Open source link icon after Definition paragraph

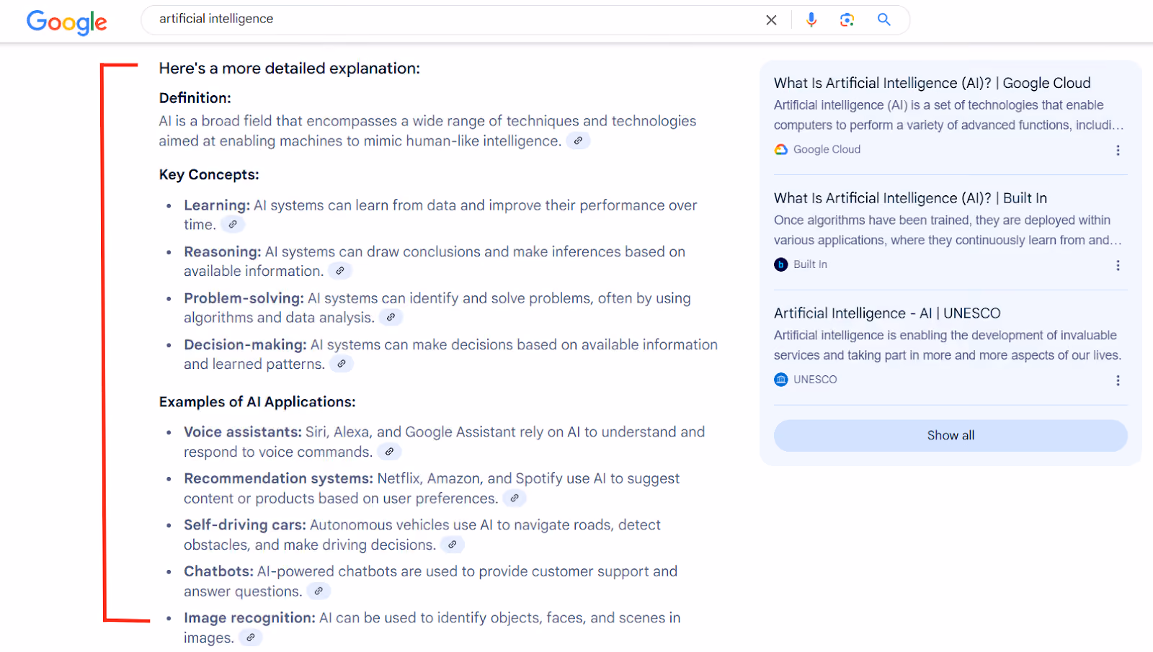pyautogui.click(x=578, y=141)
